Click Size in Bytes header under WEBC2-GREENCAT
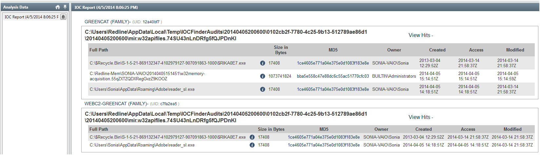The width and height of the screenshot is (540, 155). [x=271, y=129]
